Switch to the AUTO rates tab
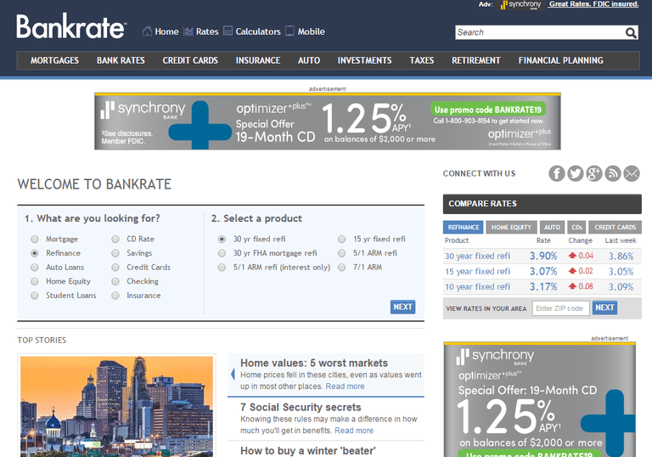652x457 pixels. 552,228
